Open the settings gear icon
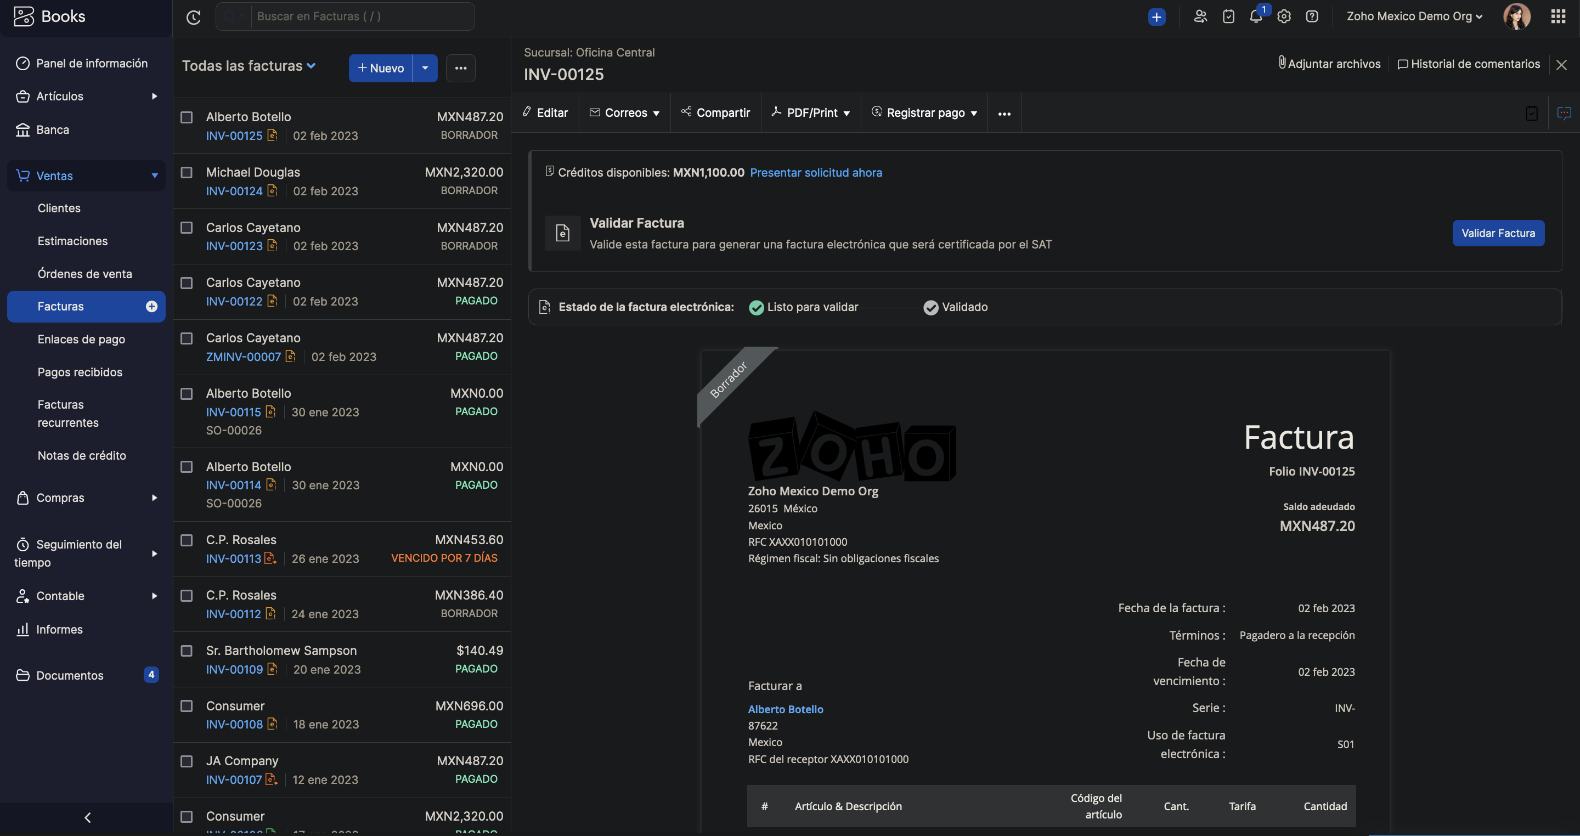 pos(1284,16)
